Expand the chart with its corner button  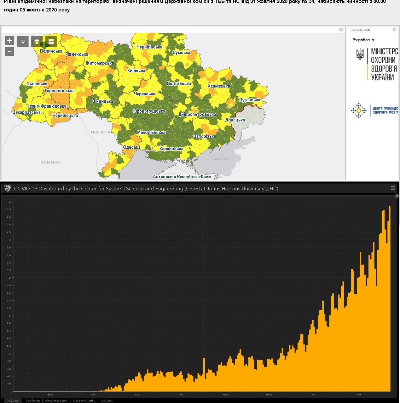(397, 196)
